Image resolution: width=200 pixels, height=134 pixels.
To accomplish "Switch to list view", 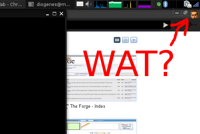I will coord(125,40).
